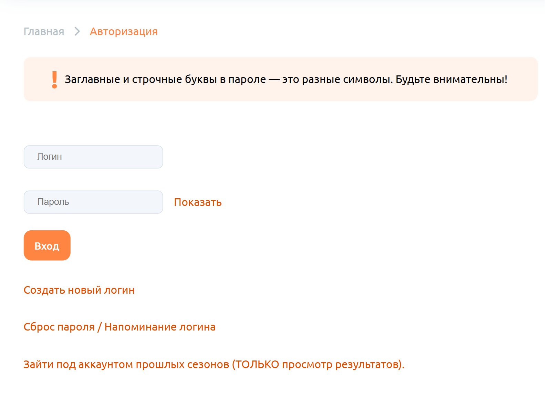Click Сброс пароля / Напоминание логина
This screenshot has width=551, height=408.
click(x=119, y=327)
